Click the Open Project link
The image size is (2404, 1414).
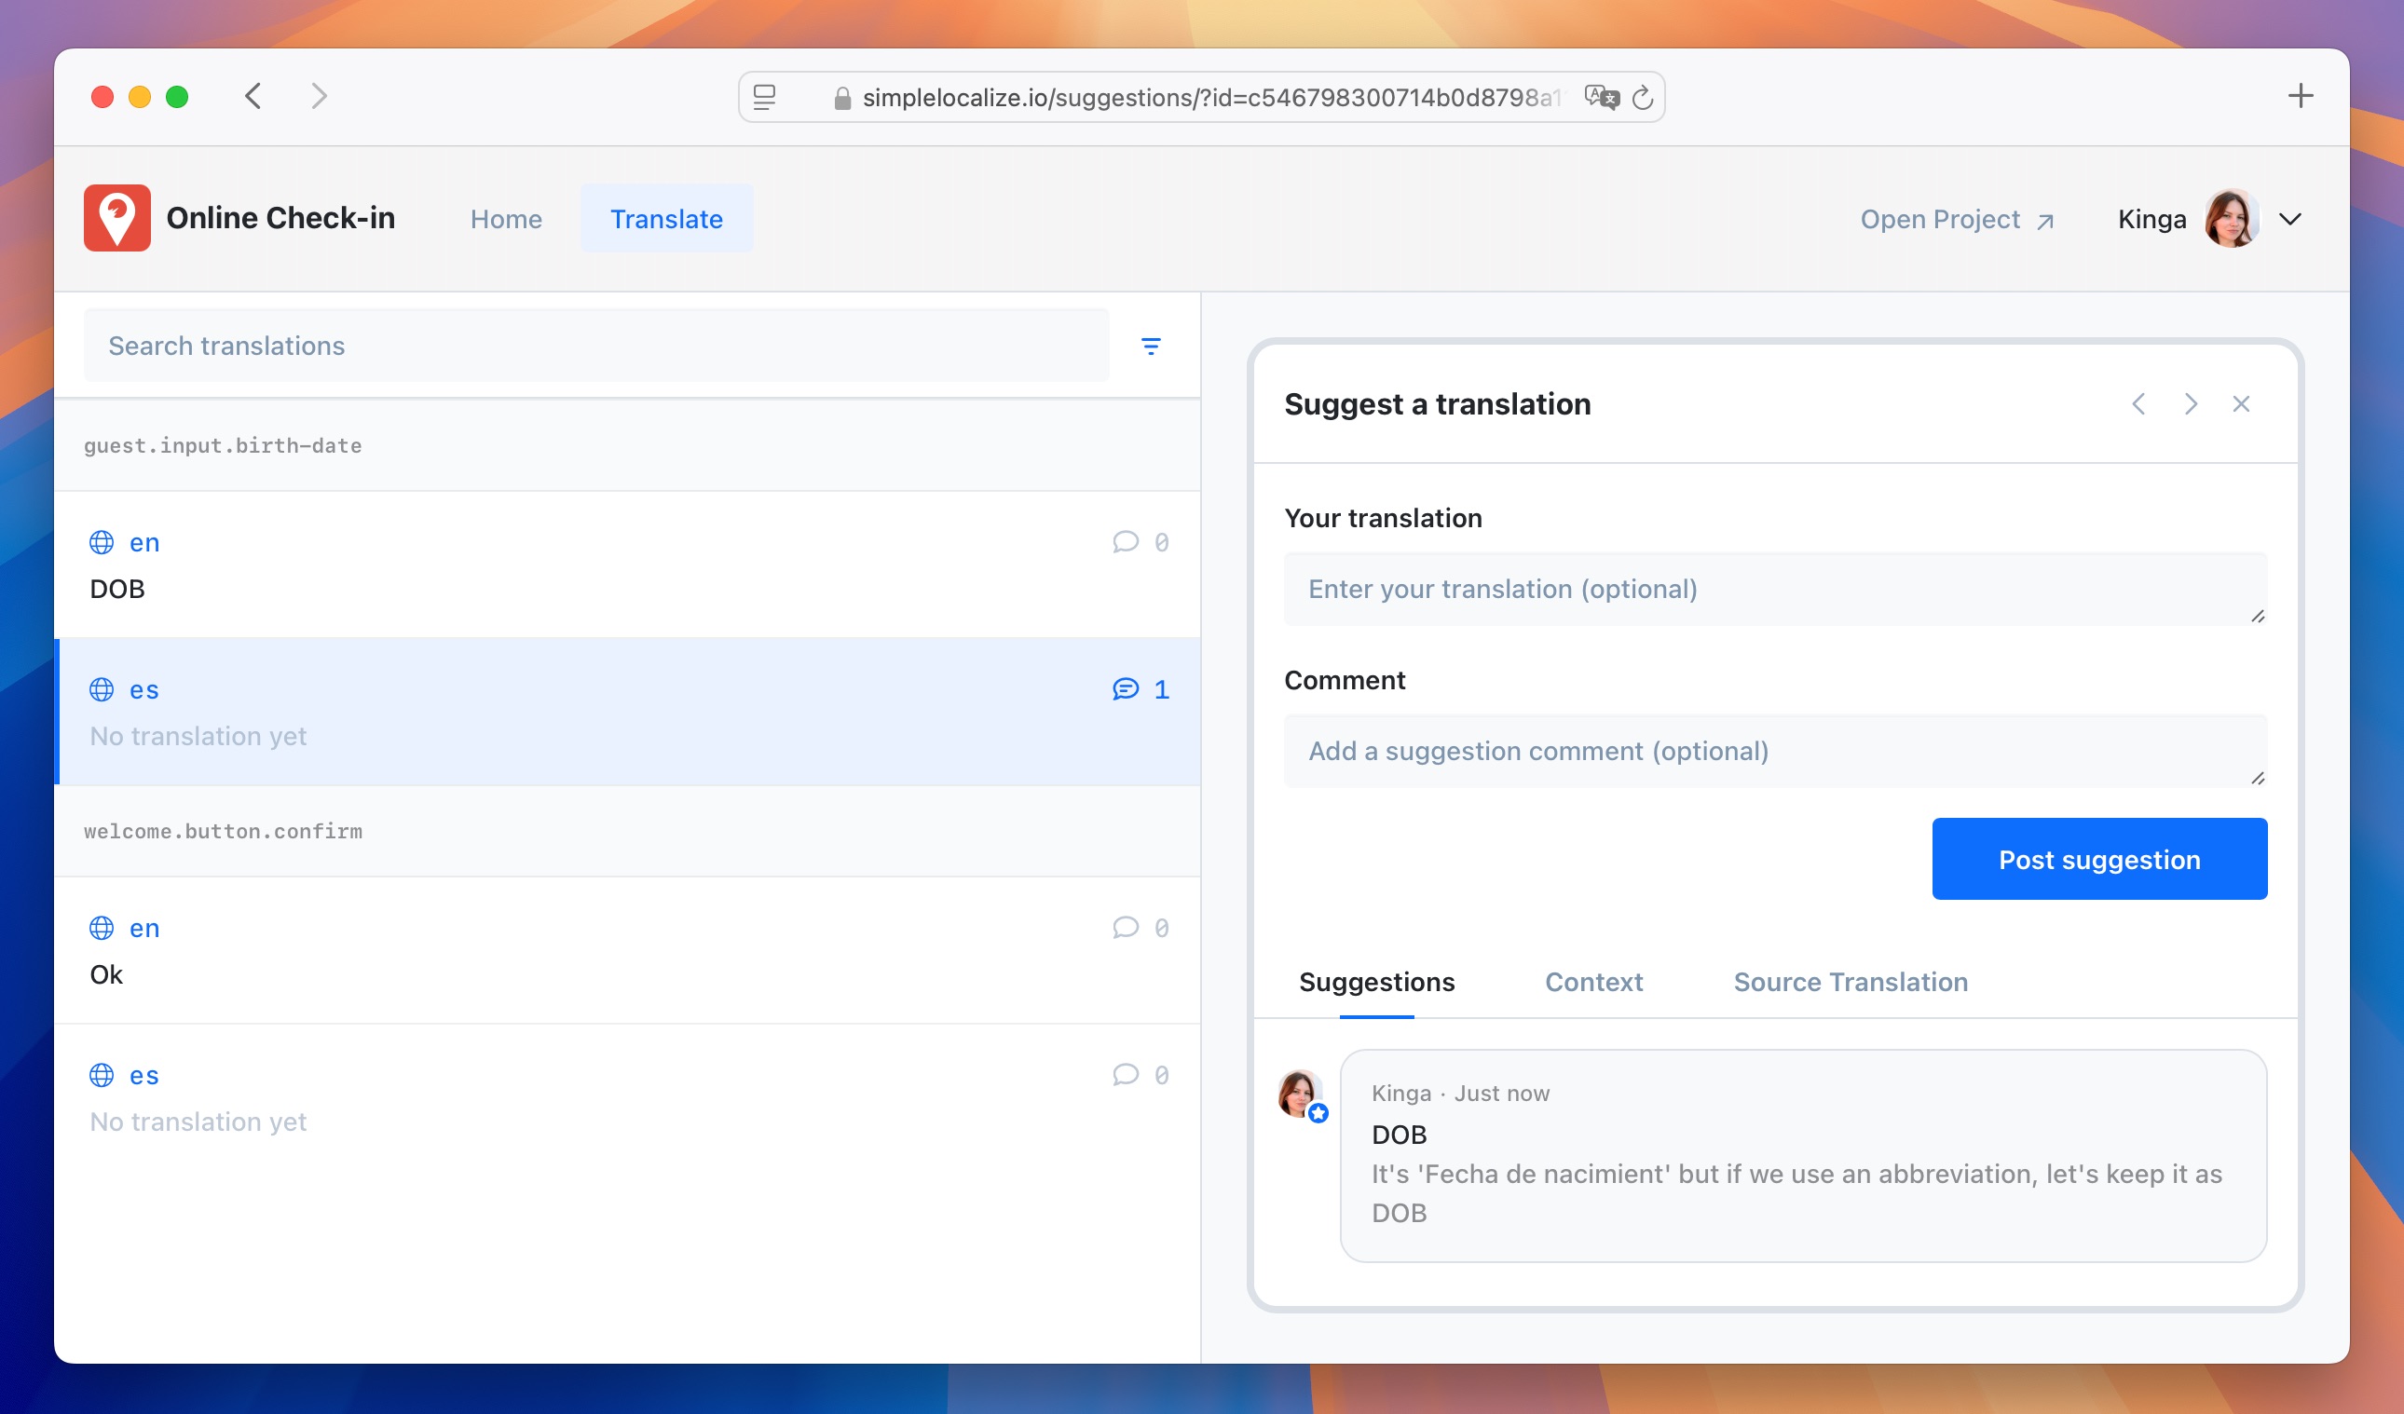coord(1958,219)
